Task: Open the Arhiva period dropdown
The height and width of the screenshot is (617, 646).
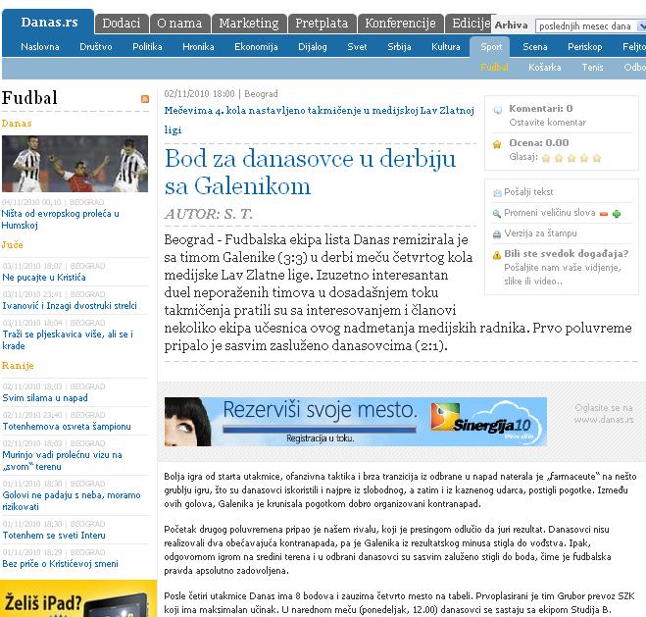Action: point(590,26)
